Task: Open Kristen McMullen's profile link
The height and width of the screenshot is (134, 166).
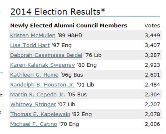Action: (33, 35)
